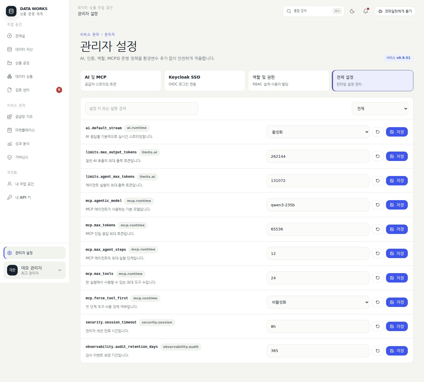Click the observability.audit tag
The width and height of the screenshot is (424, 382).
click(181, 347)
